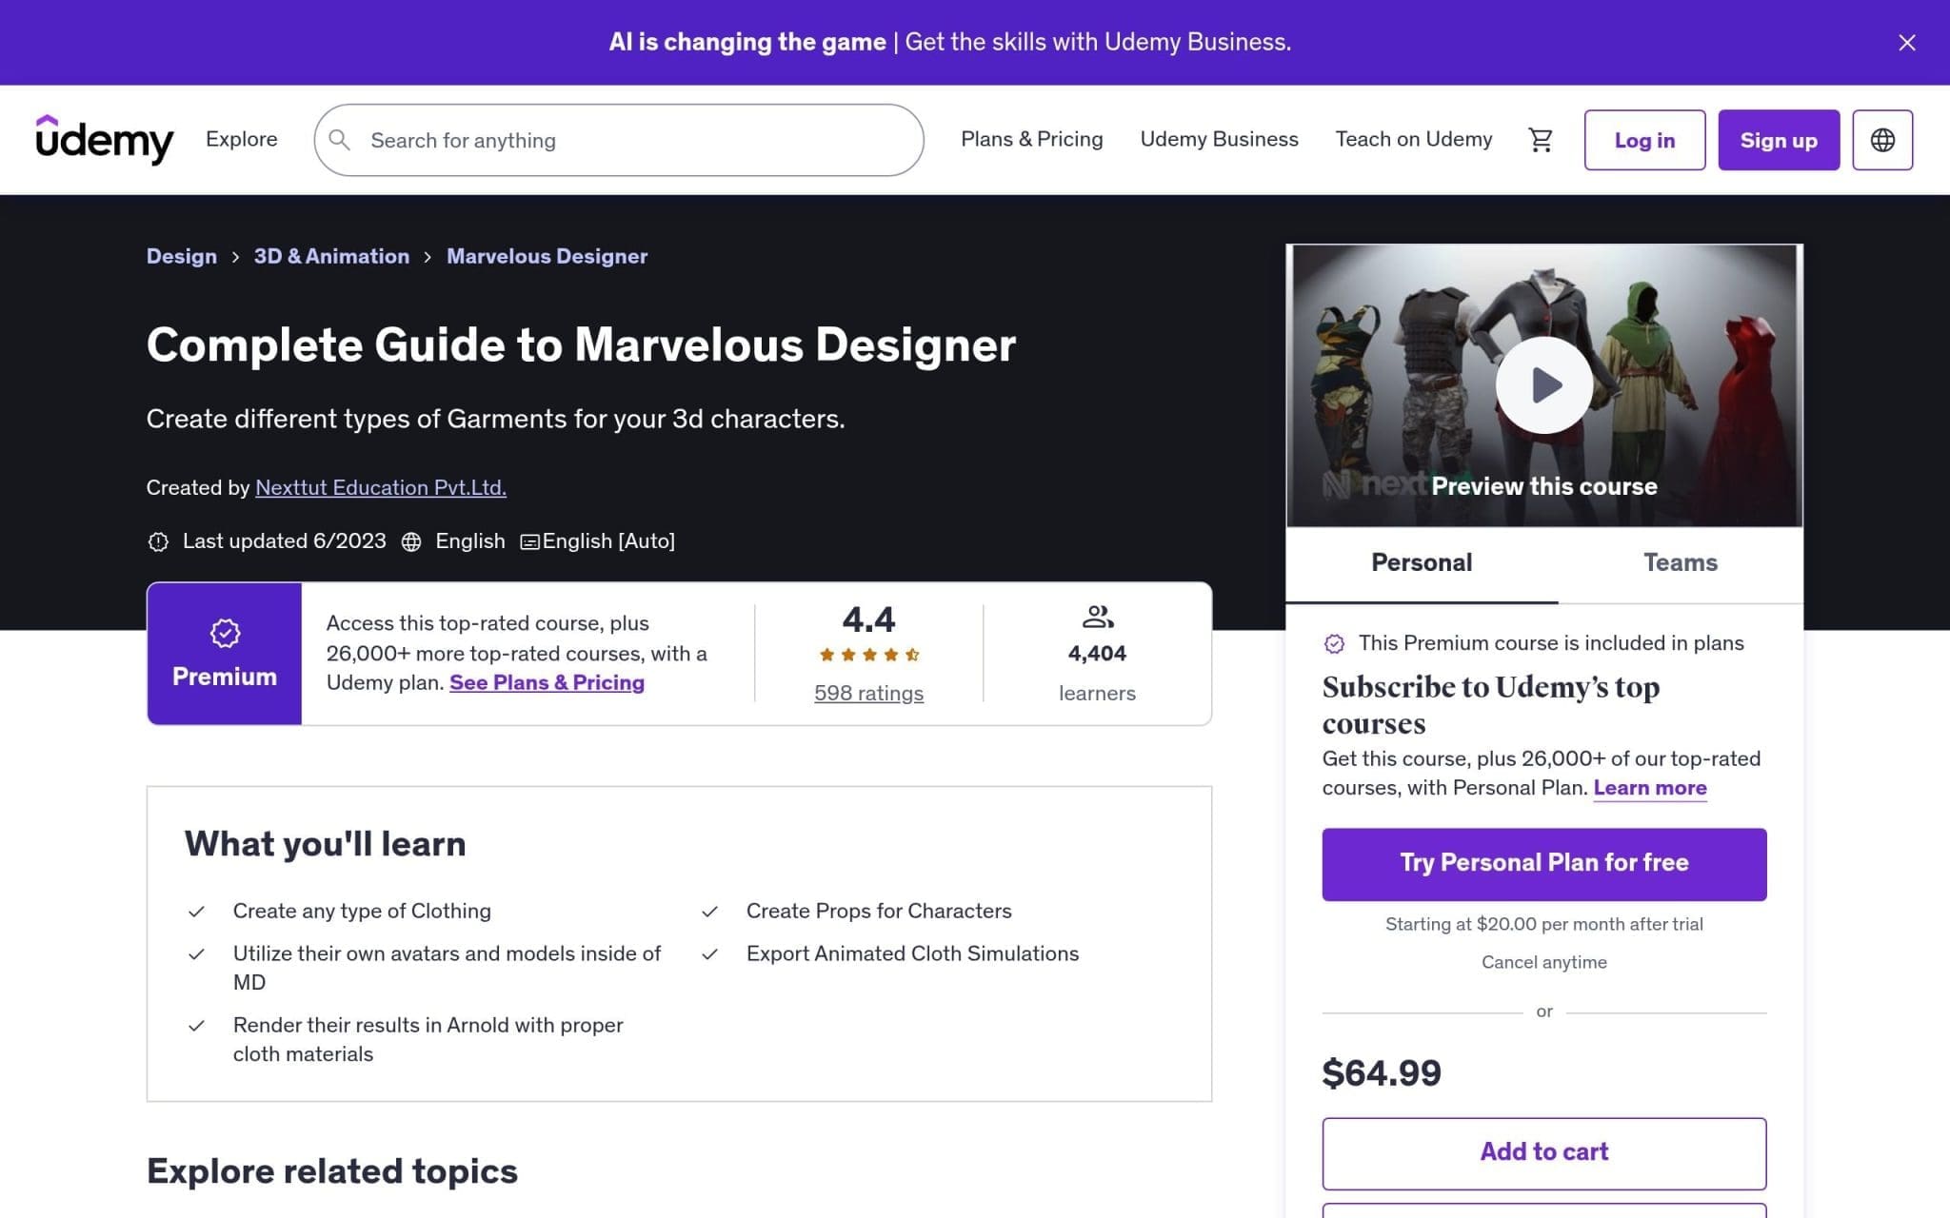This screenshot has width=1950, height=1218.
Task: Click the Add to cart button
Action: pos(1543,1152)
